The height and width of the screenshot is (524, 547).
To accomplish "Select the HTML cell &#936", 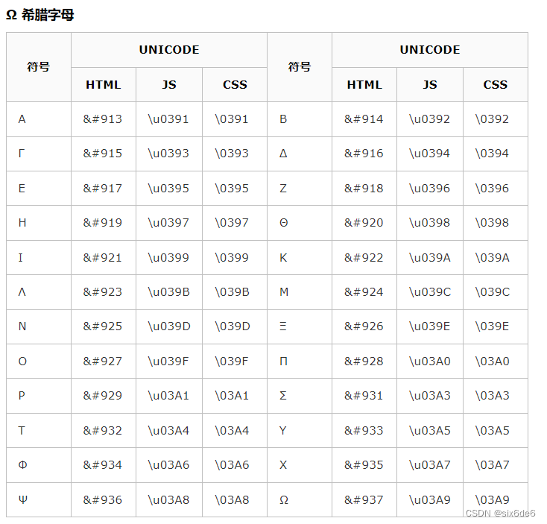I will [104, 500].
